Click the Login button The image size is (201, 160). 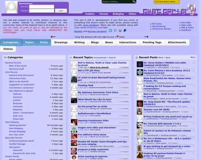click(x=61, y=11)
